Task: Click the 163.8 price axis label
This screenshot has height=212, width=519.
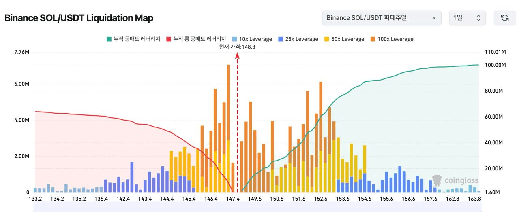Action: click(474, 199)
